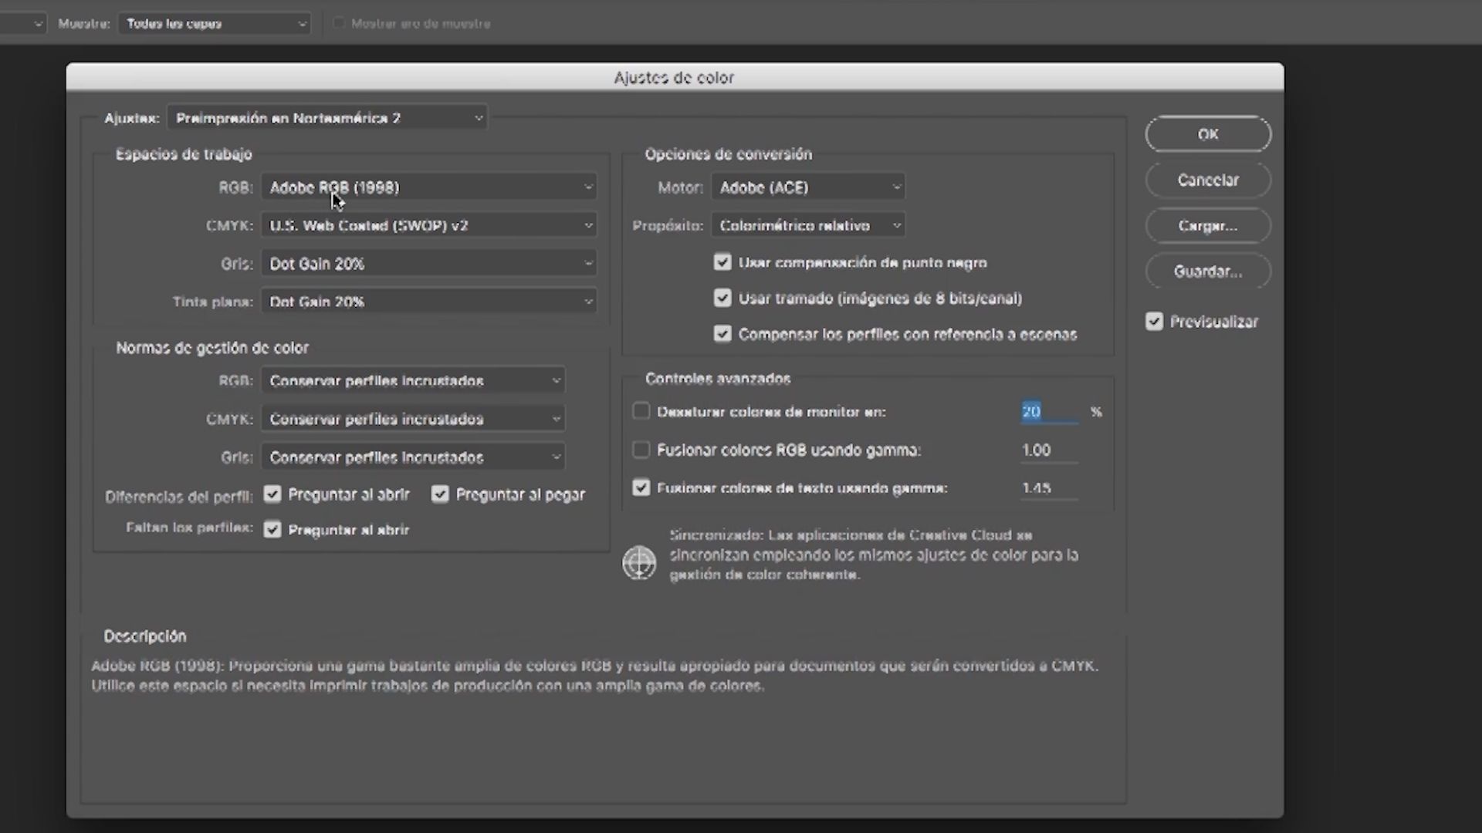Viewport: 1482px width, 833px height.
Task: Click the Guardar... button
Action: (1208, 271)
